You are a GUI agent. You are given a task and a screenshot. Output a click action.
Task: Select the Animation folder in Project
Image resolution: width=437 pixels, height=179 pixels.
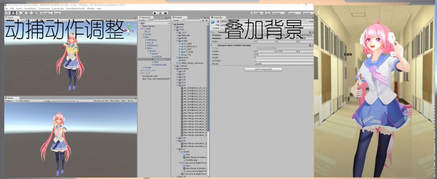(184, 69)
